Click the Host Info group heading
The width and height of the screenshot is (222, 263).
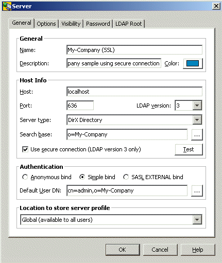[x=33, y=80]
